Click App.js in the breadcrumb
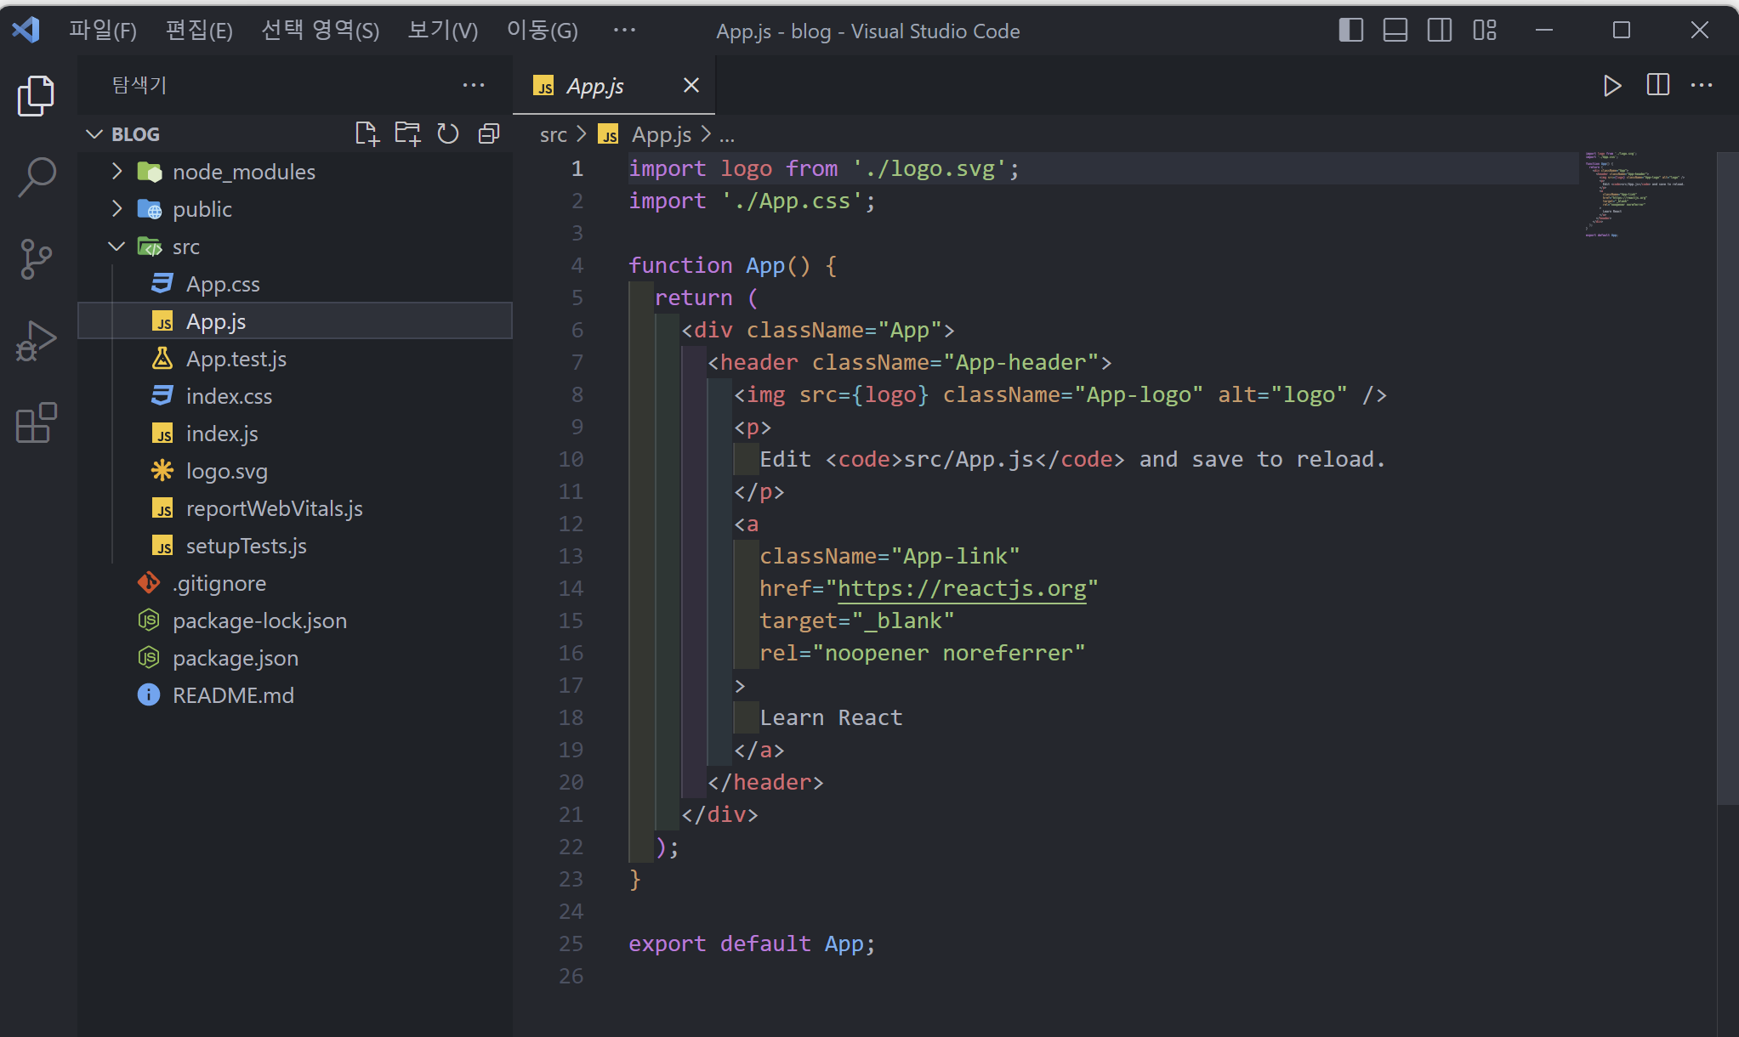1739x1037 pixels. click(661, 134)
